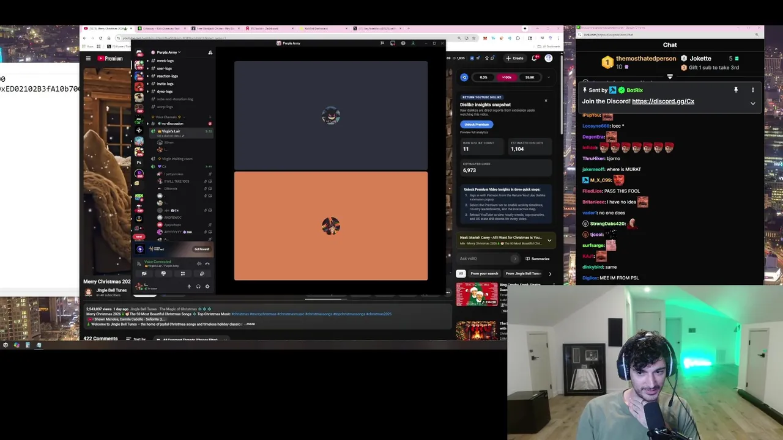Expand video description with ...more
The height and width of the screenshot is (440, 783).
(250, 324)
